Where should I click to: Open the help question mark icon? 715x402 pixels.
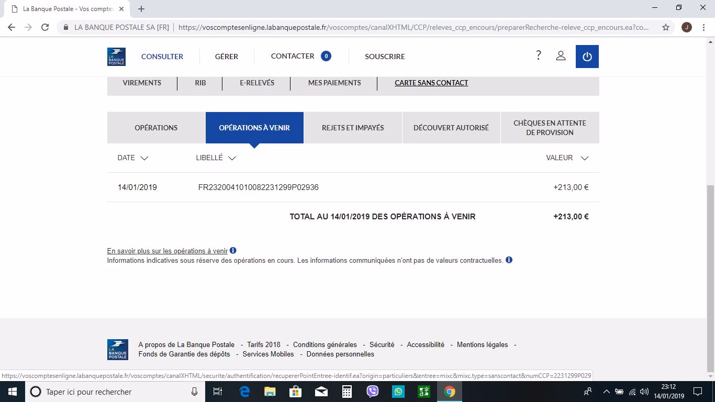click(538, 54)
